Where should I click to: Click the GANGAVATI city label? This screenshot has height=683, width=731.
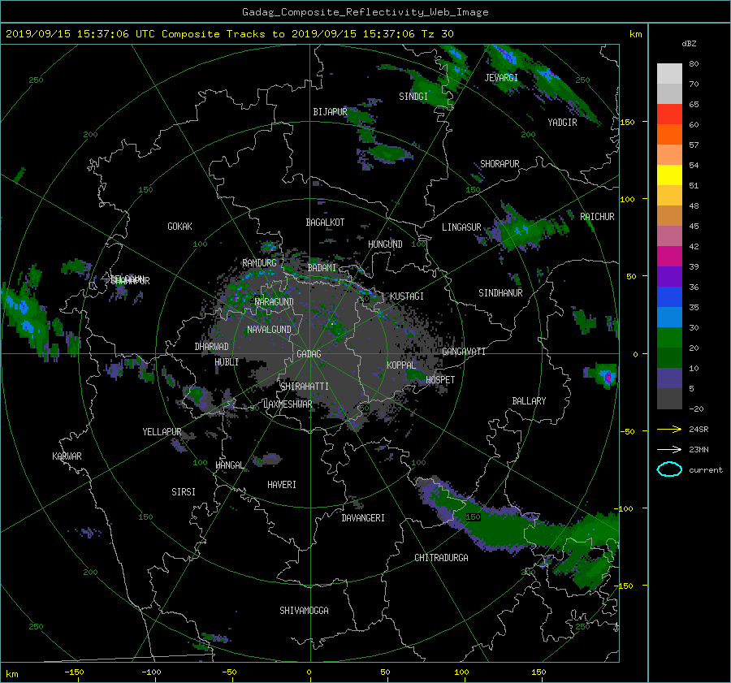464,352
